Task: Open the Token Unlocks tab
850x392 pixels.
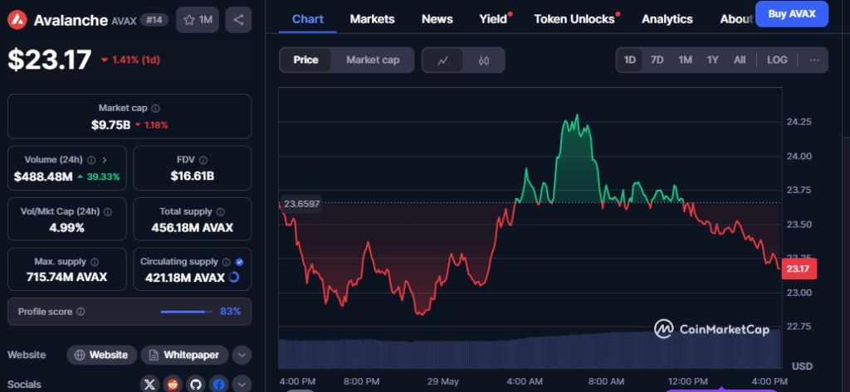Action: click(574, 19)
